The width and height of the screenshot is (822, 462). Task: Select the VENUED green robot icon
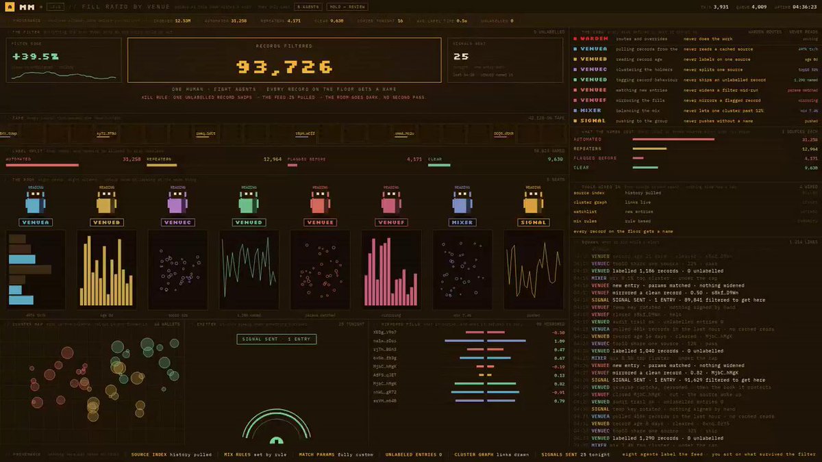click(x=249, y=203)
